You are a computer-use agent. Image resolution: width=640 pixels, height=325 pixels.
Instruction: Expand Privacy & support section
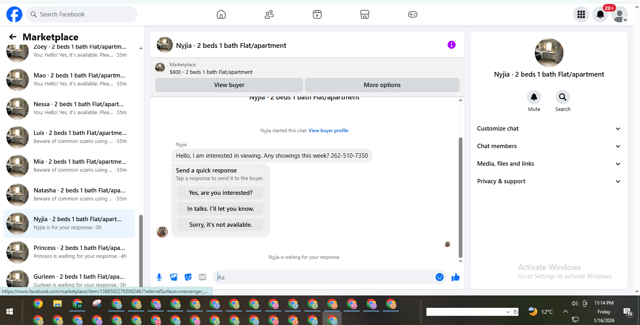[549, 181]
